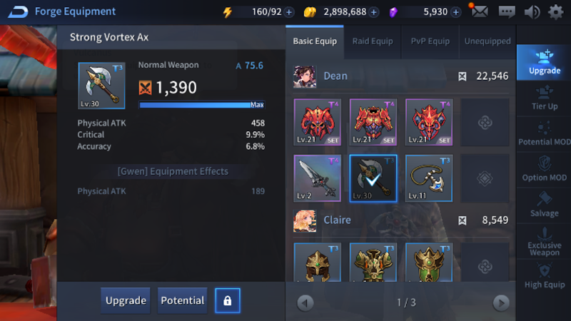Screen dimensions: 571x321
Task: Mute sound with the speaker icon
Action: tap(532, 12)
